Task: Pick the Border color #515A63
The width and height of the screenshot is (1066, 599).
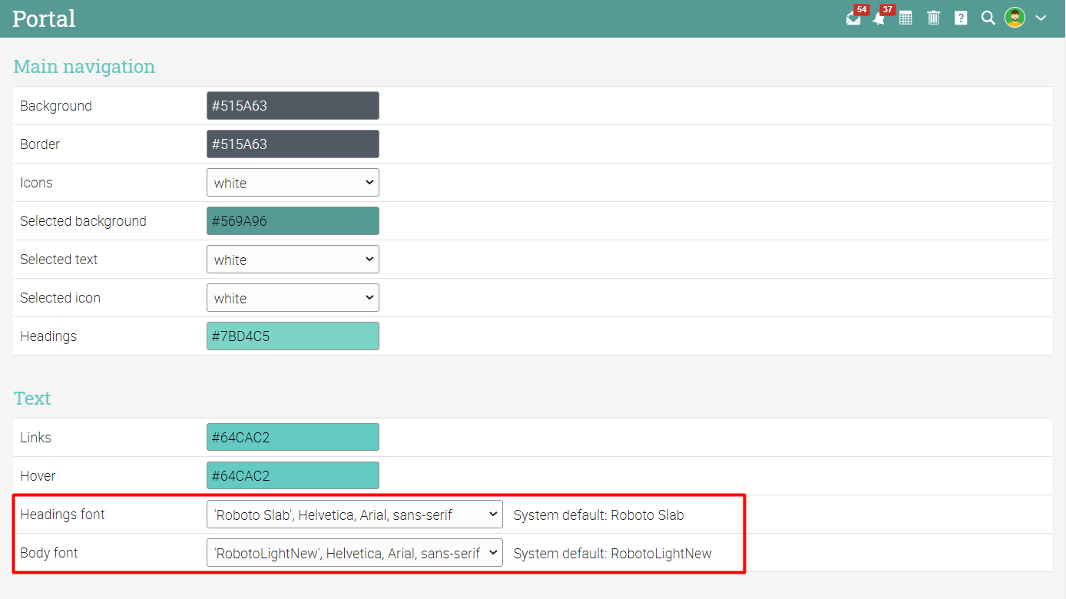Action: pos(293,144)
